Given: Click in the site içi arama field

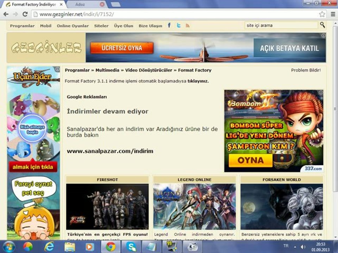Looking at the screenshot, I should pyautogui.click(x=281, y=25).
